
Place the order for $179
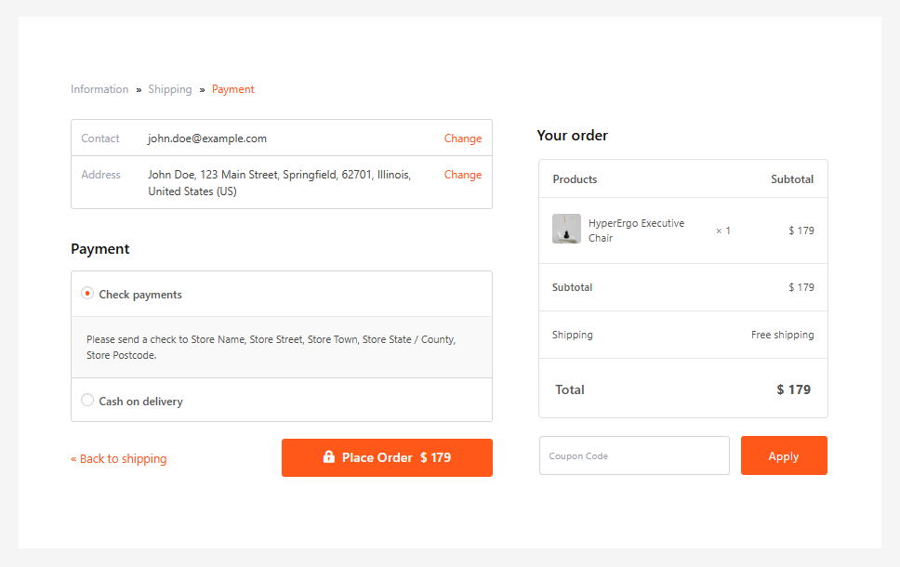(x=387, y=457)
